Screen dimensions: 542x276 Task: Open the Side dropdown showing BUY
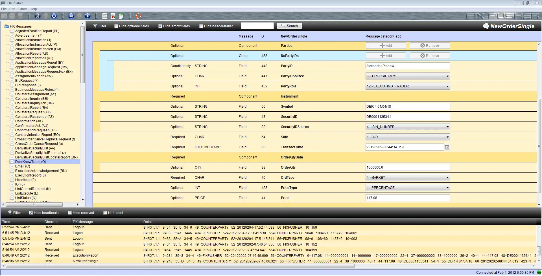point(408,137)
